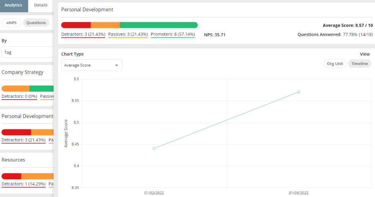Select Personal Development in the sidebar

coord(27,116)
